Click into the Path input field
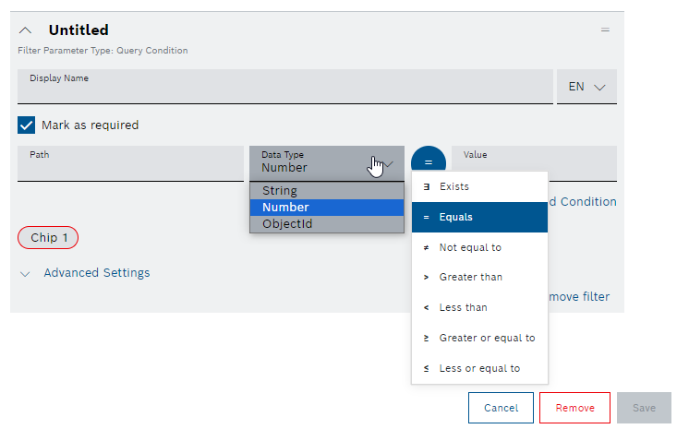This screenshot has width=689, height=429. [x=130, y=167]
